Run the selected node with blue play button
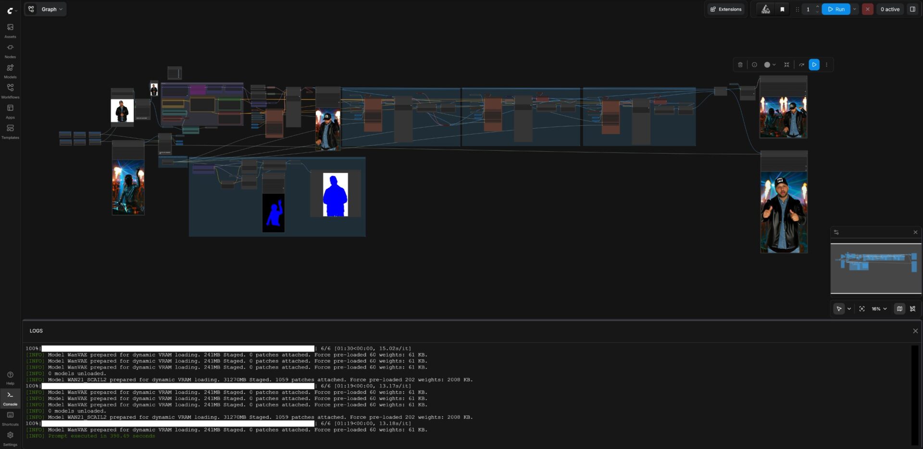Screen dimensions: 923x449 pos(814,65)
